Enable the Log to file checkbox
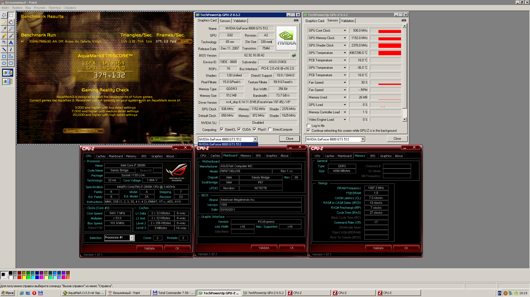The image size is (530, 297). point(308,126)
